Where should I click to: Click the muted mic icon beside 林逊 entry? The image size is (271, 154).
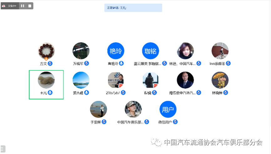tap(199, 63)
